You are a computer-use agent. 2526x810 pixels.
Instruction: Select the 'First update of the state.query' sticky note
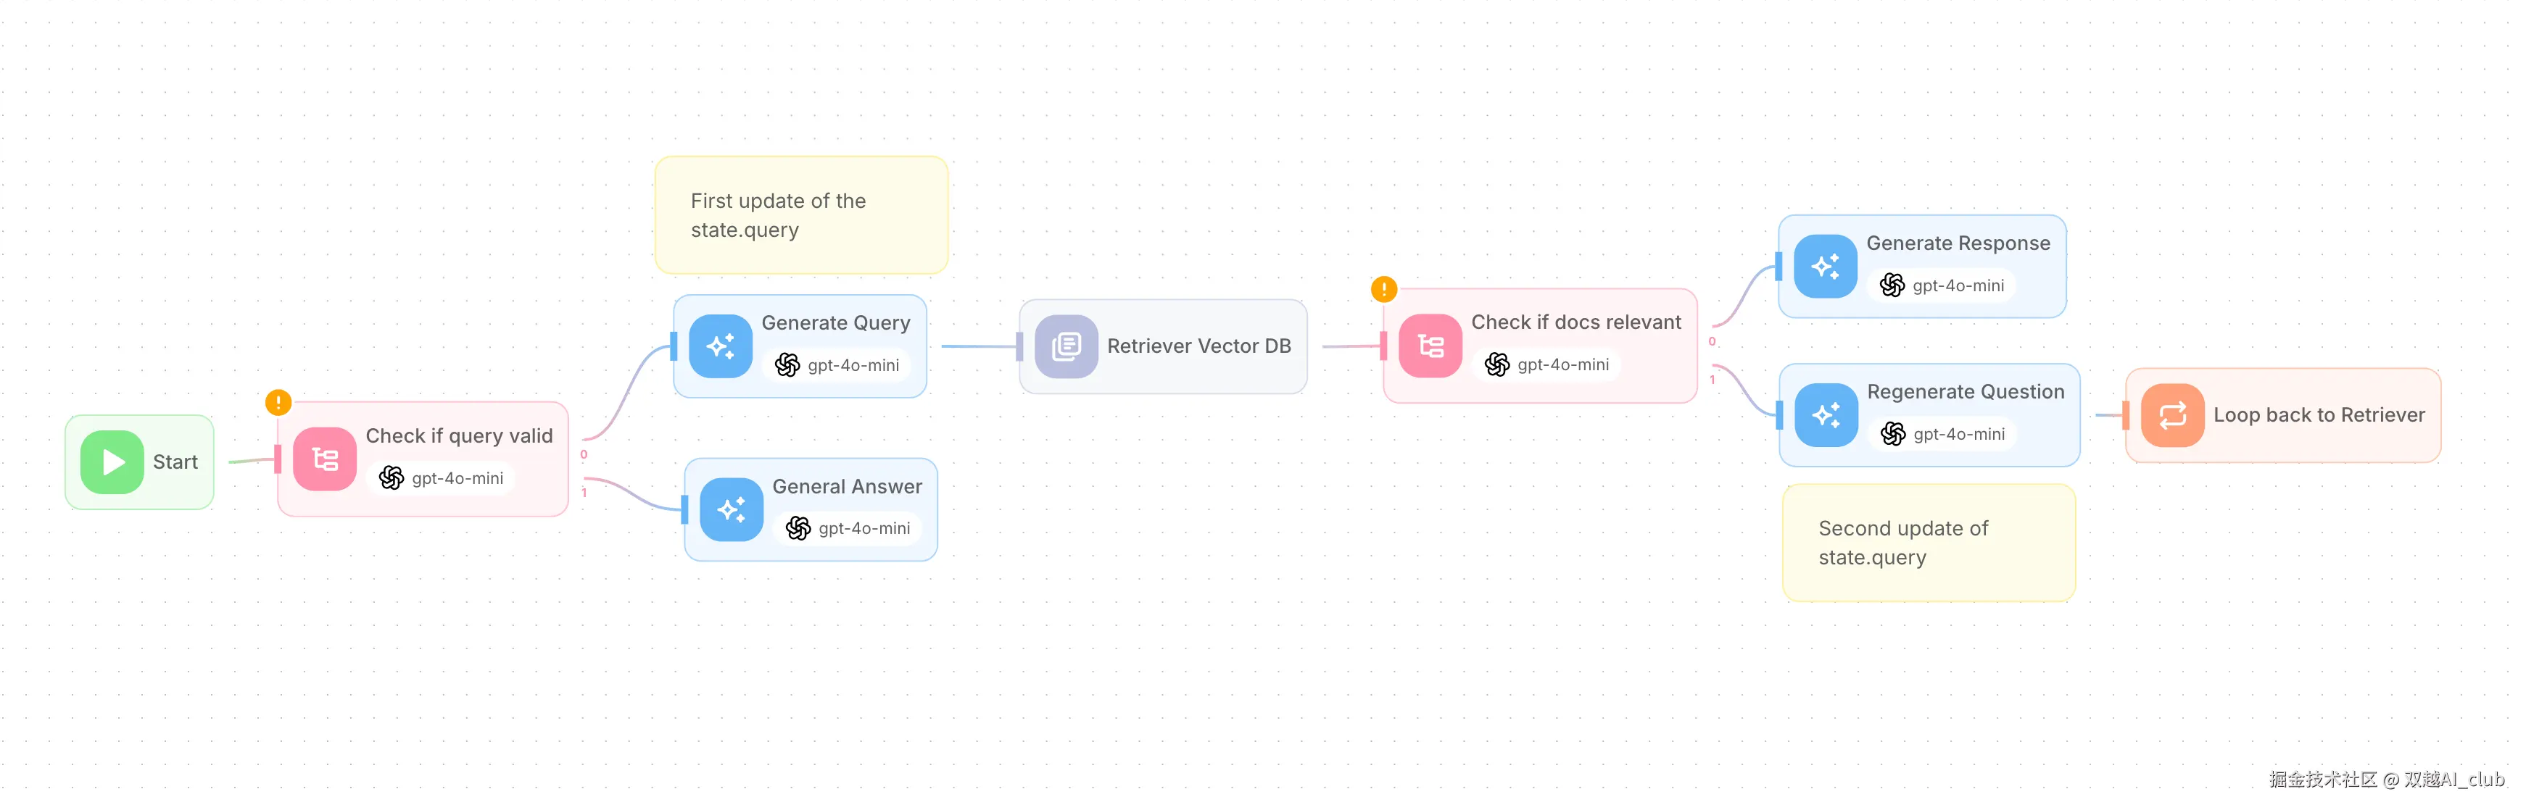tap(801, 215)
